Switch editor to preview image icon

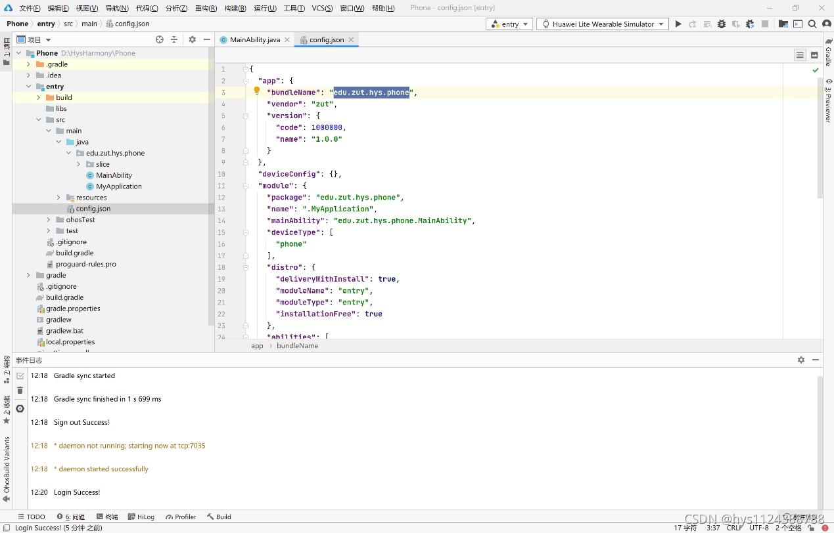(x=814, y=55)
